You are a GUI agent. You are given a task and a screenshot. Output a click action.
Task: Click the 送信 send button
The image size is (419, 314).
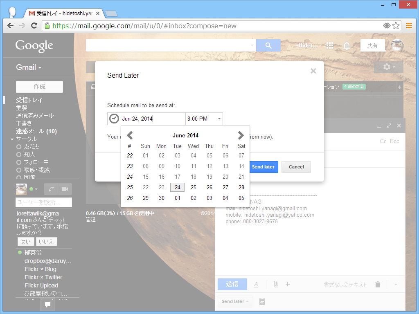point(232,284)
